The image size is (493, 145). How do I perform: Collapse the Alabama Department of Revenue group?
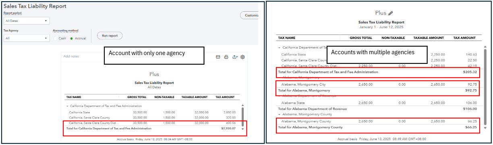(279, 96)
